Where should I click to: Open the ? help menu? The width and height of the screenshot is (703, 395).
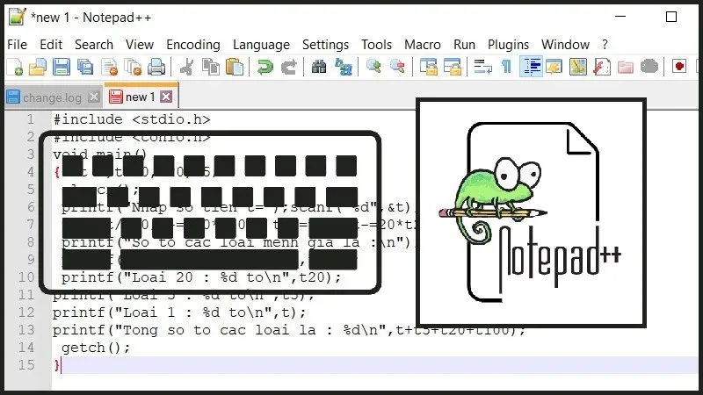[605, 45]
